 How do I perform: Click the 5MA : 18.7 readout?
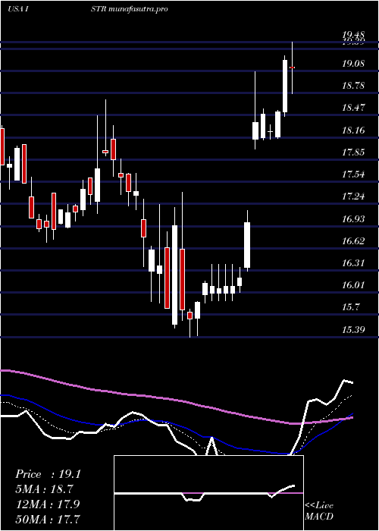(44, 489)
